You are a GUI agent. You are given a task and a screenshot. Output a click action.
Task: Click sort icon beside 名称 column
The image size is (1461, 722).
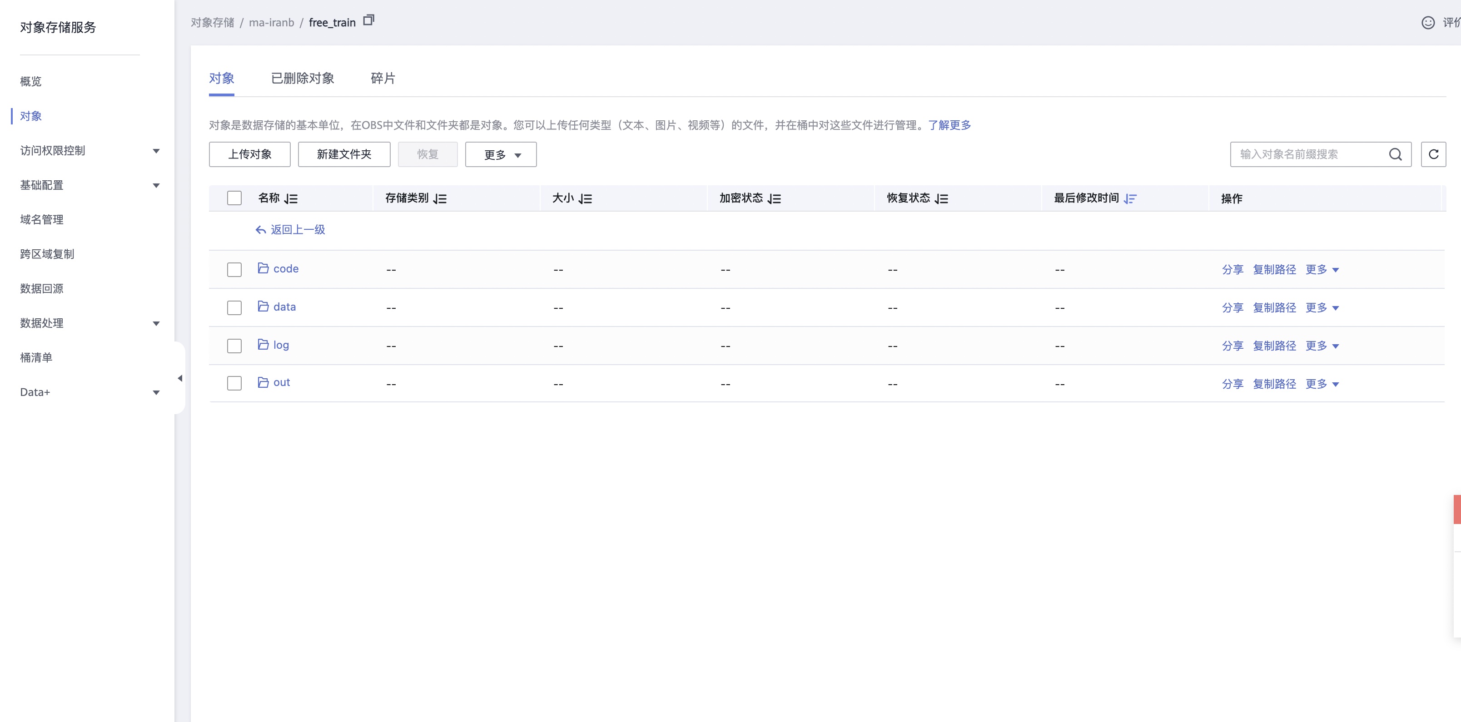[x=291, y=198]
